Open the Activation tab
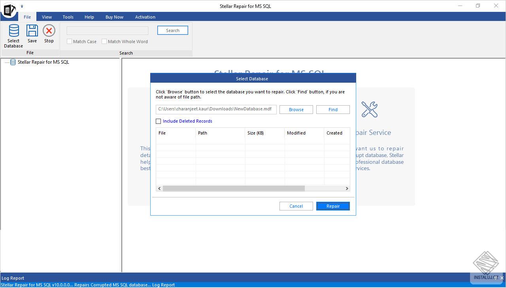Viewport: 506px width, 288px height. tap(145, 17)
